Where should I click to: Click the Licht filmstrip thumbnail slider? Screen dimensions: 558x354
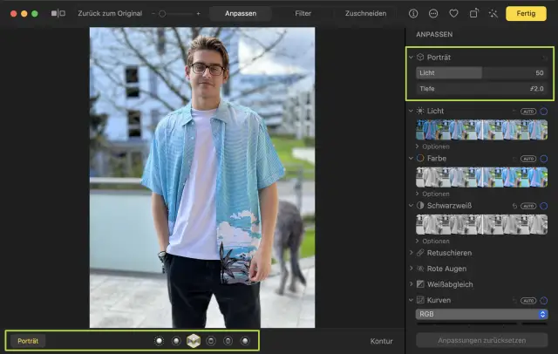[x=481, y=130]
